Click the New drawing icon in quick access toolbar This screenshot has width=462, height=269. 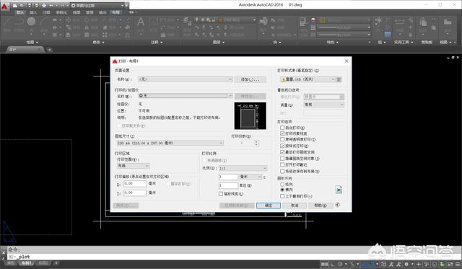(x=14, y=6)
